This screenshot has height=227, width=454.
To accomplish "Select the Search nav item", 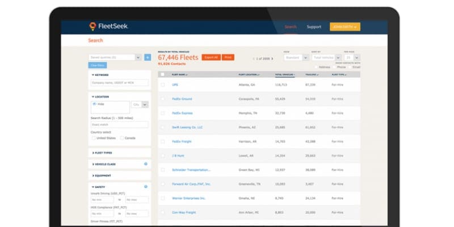I will [x=291, y=27].
